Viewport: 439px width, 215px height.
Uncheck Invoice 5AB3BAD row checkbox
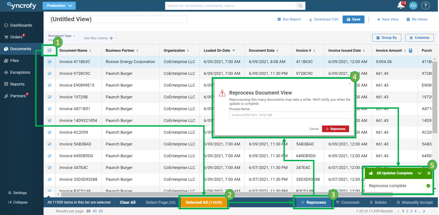(49, 144)
